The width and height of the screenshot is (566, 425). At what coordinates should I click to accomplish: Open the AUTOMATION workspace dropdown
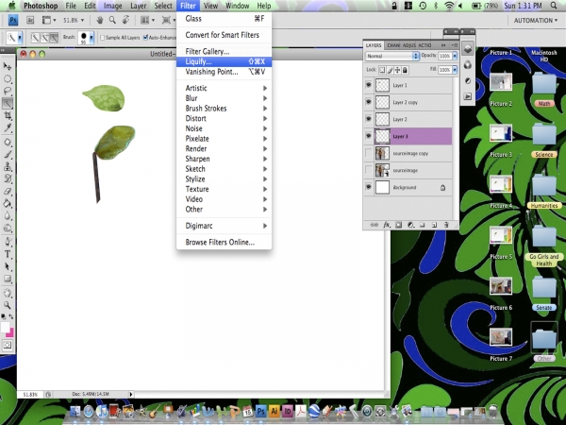(x=535, y=21)
